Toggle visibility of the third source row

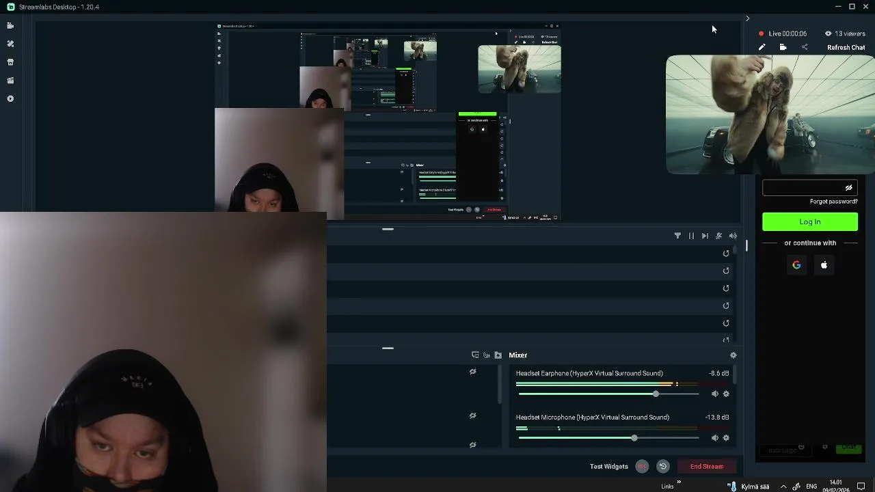pyautogui.click(x=472, y=445)
